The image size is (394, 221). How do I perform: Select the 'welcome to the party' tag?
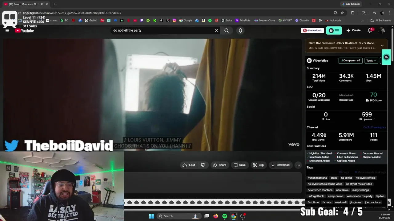(360, 196)
